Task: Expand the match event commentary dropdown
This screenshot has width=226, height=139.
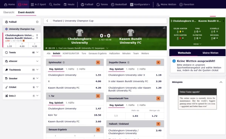Action: click(107, 48)
